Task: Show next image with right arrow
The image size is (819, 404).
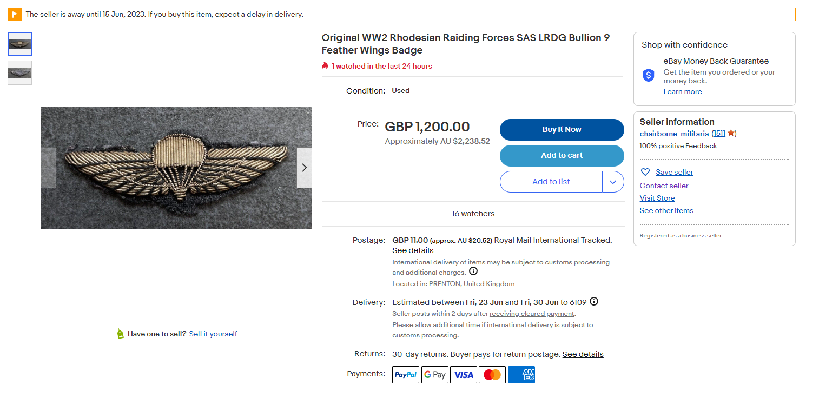Action: coord(304,168)
